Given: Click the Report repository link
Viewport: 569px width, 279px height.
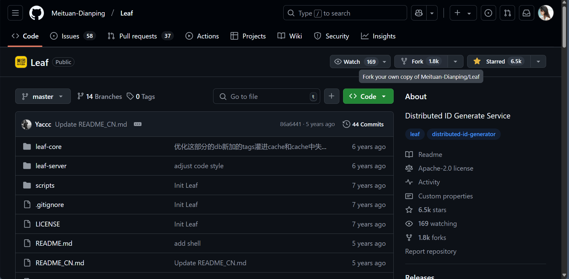Looking at the screenshot, I should (431, 251).
